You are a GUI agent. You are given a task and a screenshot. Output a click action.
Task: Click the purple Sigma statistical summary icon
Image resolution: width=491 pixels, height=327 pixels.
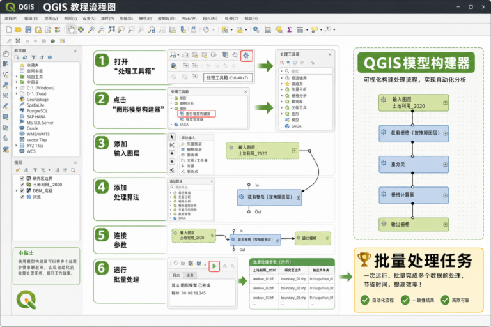pyautogui.click(x=290, y=29)
